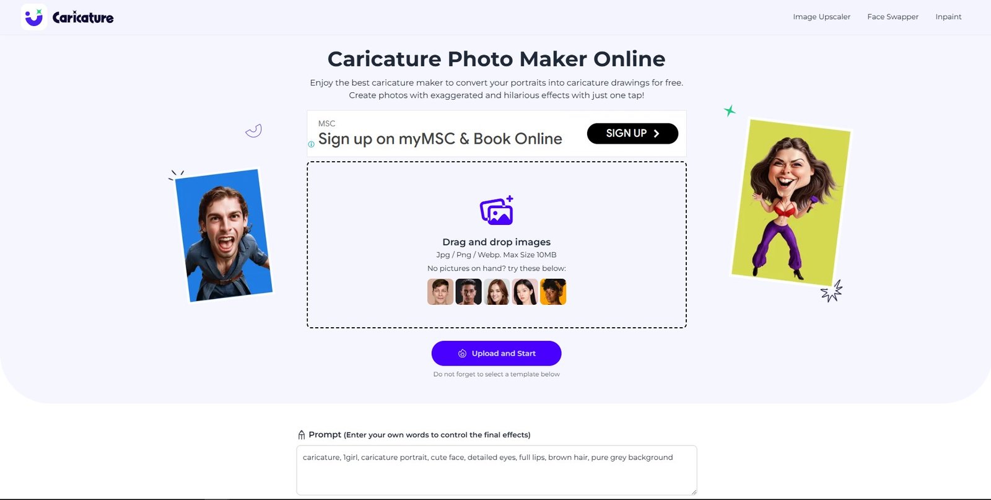Screen dimensions: 991x500
Task: Pick the fourth sample portrait with pink background
Action: (525, 292)
